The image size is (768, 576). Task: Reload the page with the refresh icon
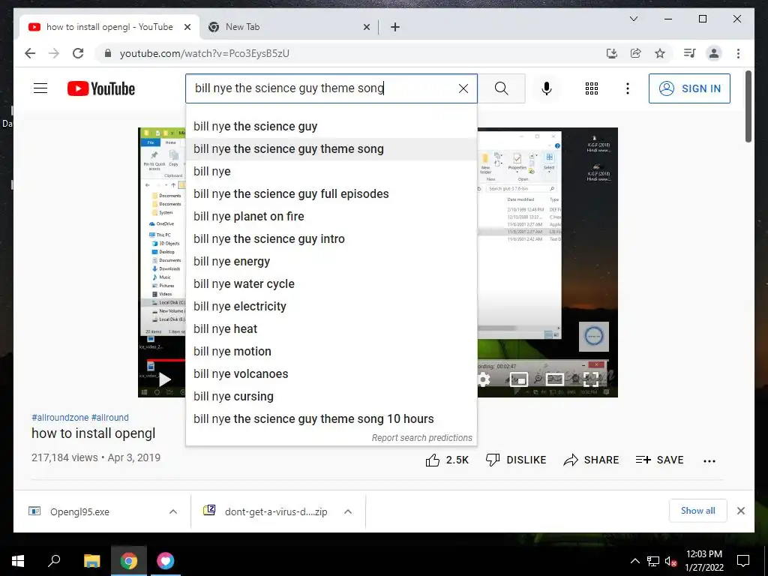tap(78, 53)
